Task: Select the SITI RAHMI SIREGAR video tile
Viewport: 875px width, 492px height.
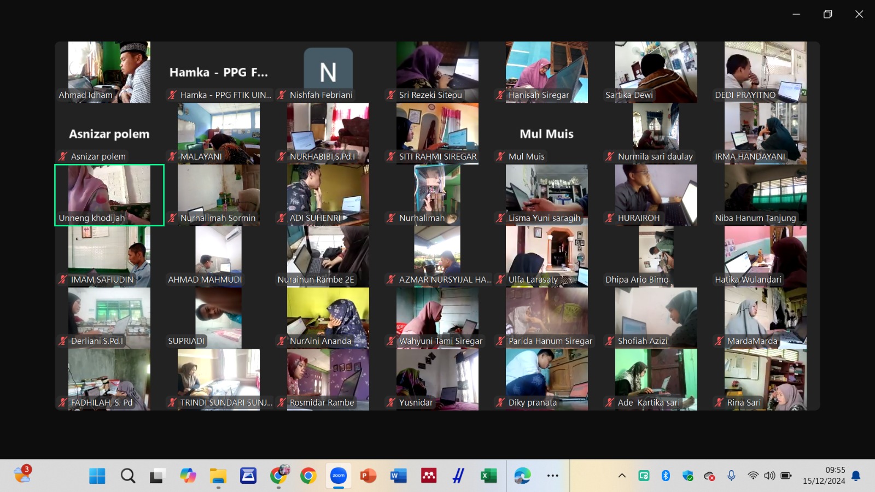Action: tap(437, 133)
